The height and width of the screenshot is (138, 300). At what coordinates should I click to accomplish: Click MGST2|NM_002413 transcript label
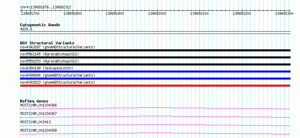35,122
